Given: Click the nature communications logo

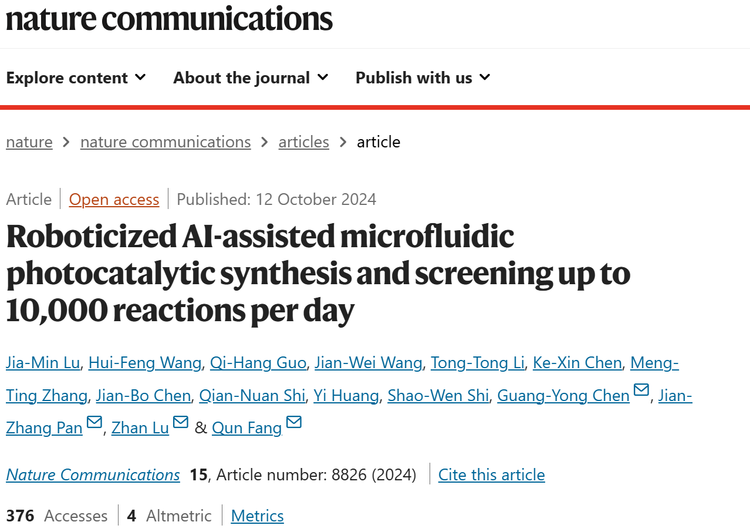Looking at the screenshot, I should pyautogui.click(x=170, y=19).
